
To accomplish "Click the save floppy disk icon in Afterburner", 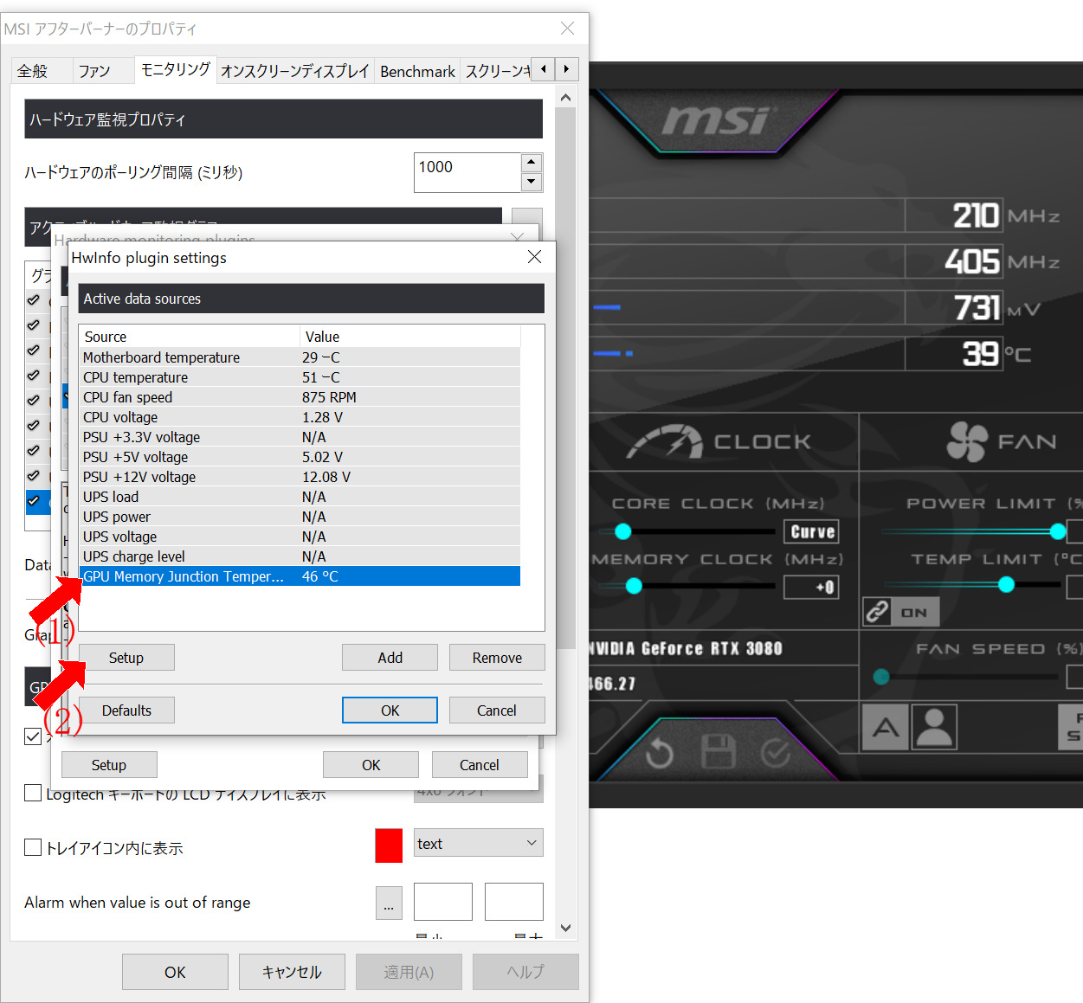I will click(x=718, y=753).
